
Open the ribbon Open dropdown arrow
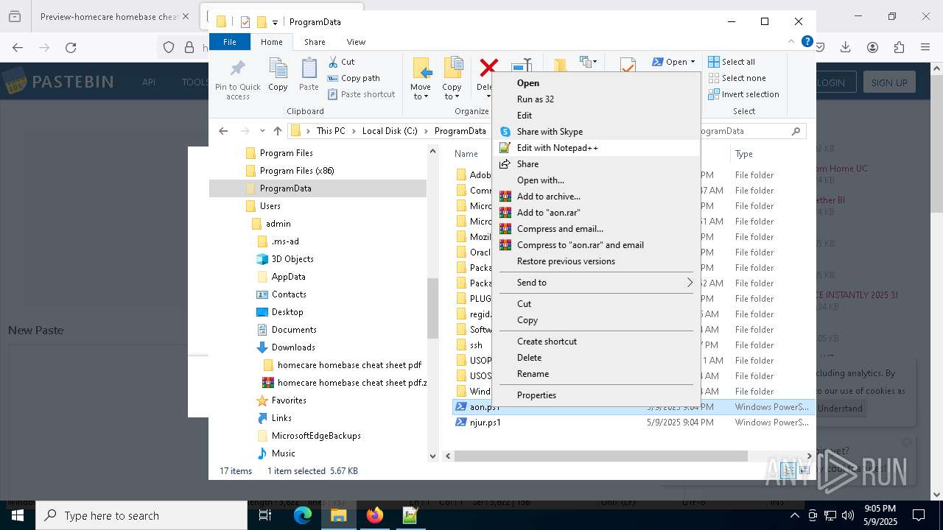coord(693,62)
